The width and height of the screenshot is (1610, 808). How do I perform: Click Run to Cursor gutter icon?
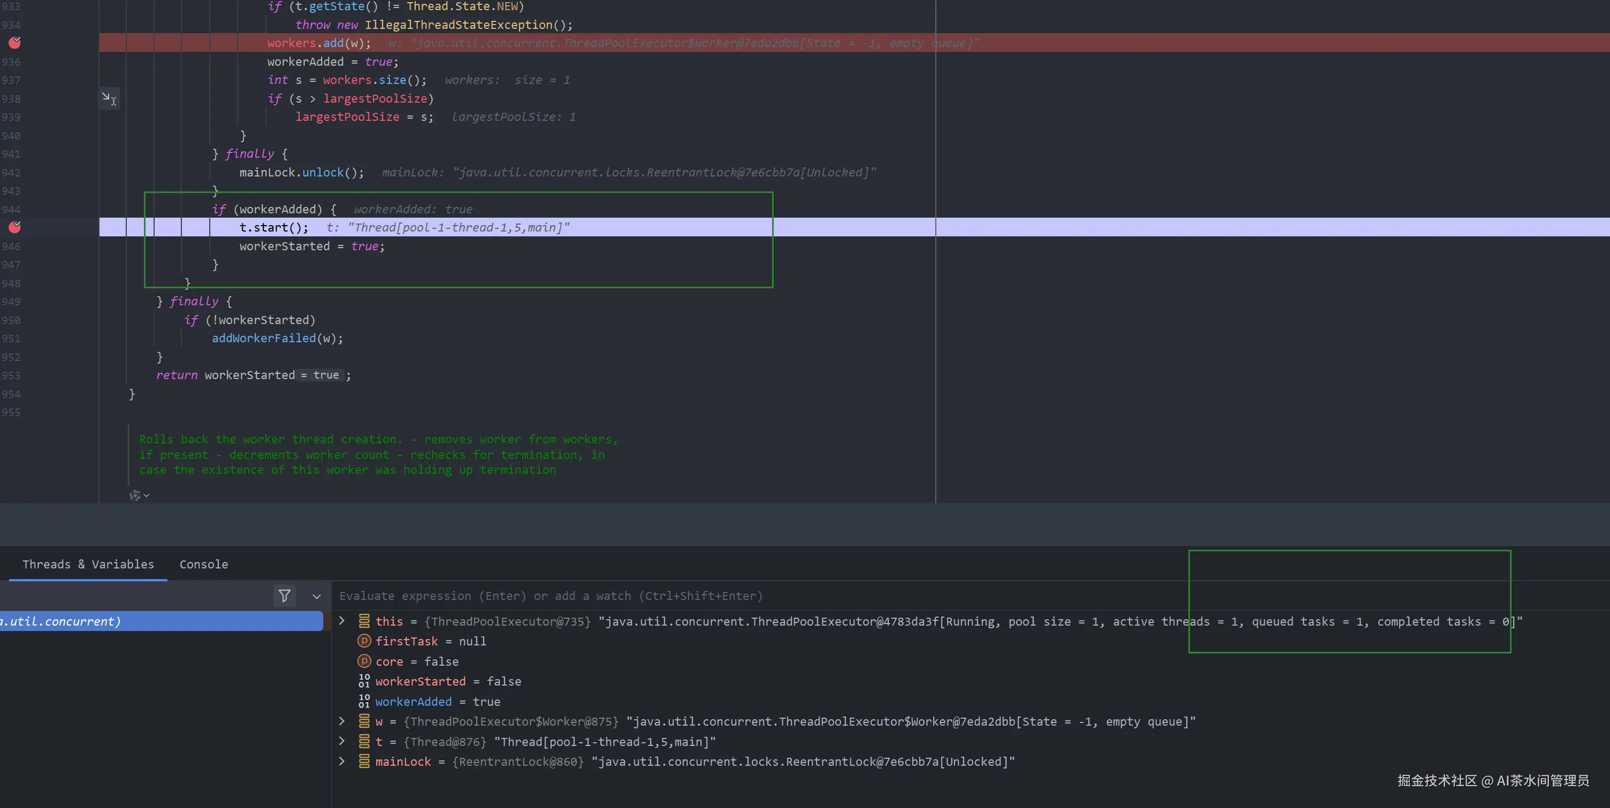click(x=109, y=98)
